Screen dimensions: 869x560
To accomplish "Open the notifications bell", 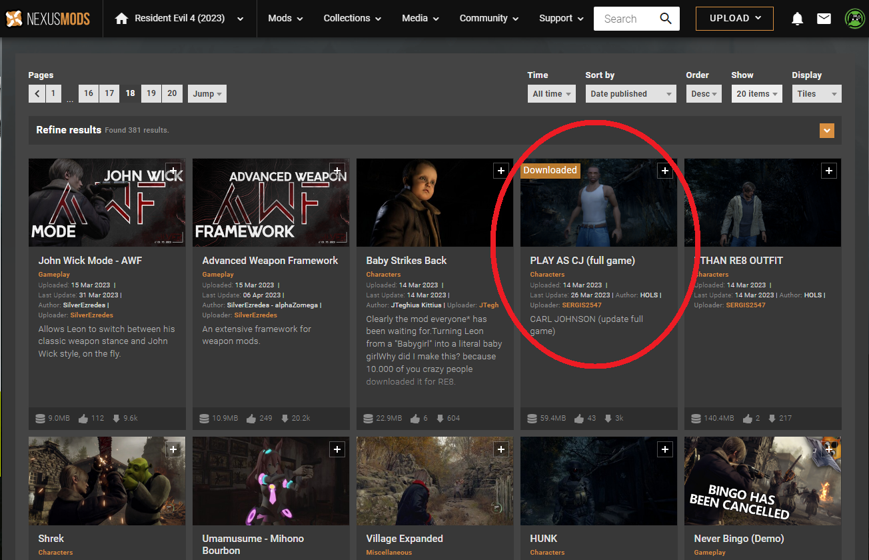I will (x=797, y=19).
